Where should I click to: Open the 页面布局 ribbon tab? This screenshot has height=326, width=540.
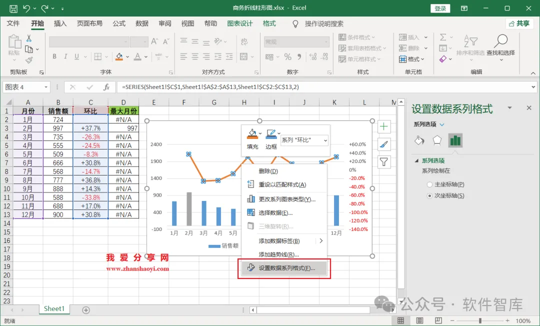pos(89,23)
